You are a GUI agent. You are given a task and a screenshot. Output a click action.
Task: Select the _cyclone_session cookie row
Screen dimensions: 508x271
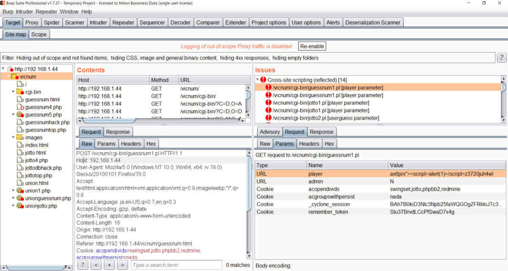coord(380,204)
